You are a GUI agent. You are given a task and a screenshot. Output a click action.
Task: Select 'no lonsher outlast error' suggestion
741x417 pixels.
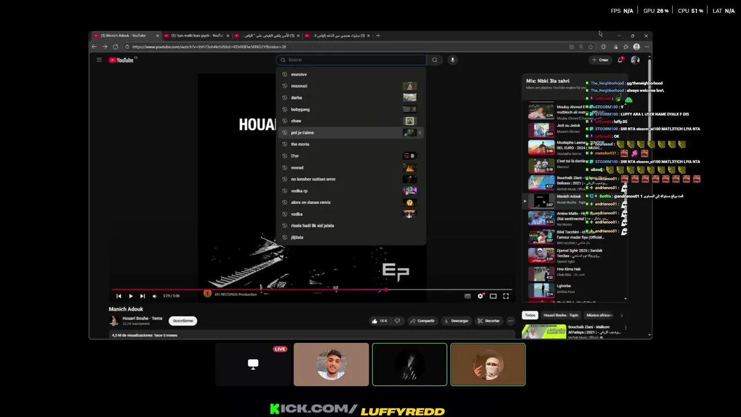[x=351, y=179]
